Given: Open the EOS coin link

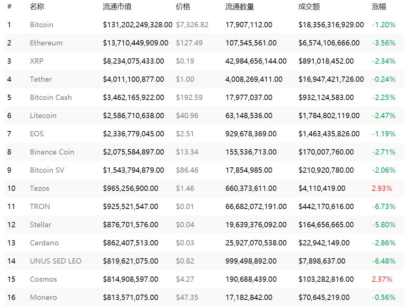Looking at the screenshot, I should 37,134.
